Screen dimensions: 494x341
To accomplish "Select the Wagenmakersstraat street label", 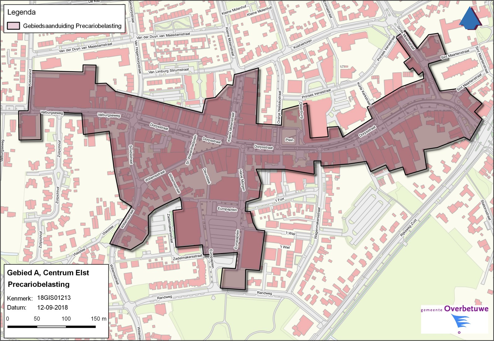I will pyautogui.click(x=317, y=223).
